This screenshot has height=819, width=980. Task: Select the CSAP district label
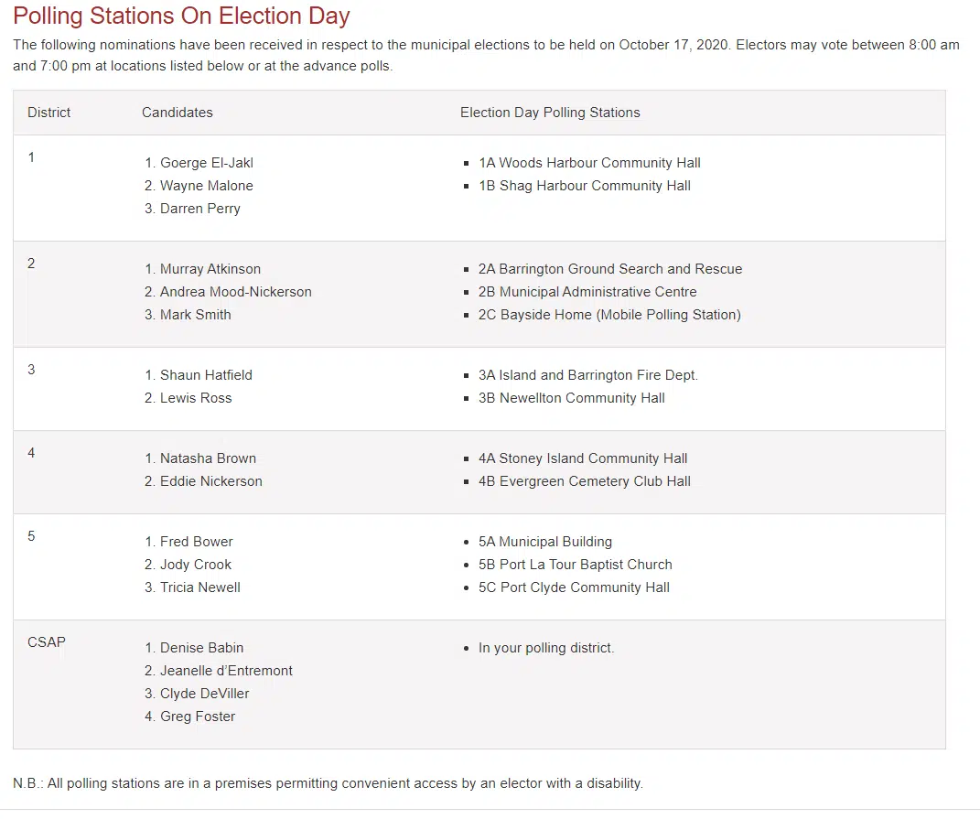tap(47, 642)
